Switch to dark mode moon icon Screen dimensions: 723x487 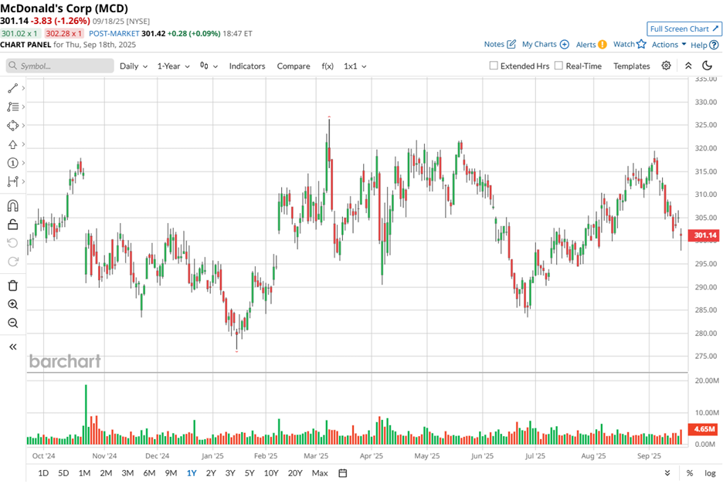708,66
